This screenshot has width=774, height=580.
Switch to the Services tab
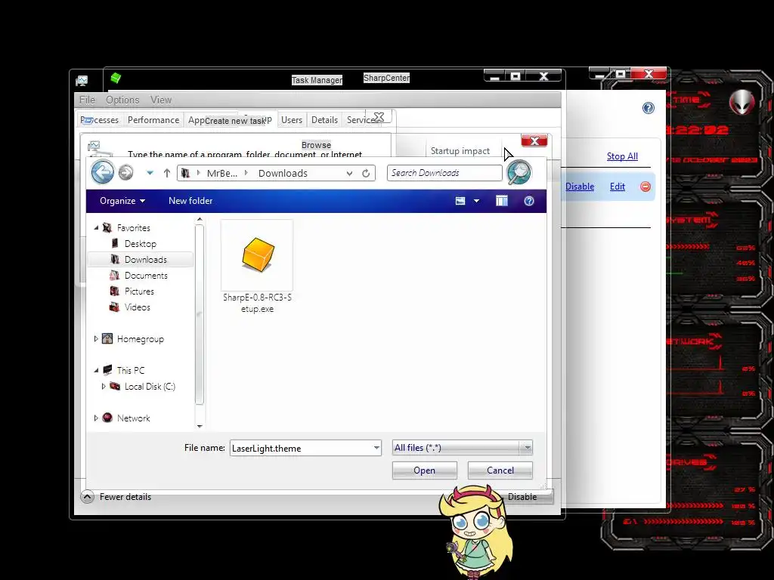pos(361,120)
